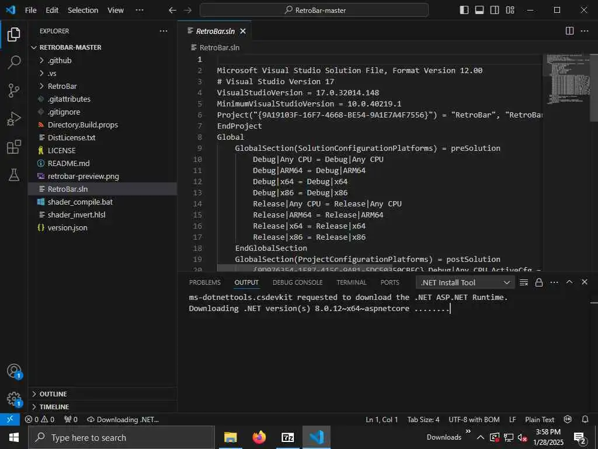Open the .NET Install Tool output channel dropdown

point(465,282)
